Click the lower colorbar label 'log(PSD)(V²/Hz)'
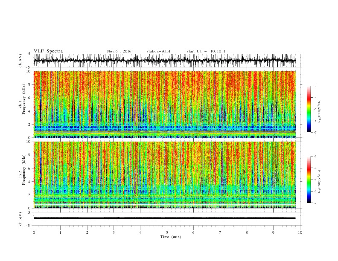338x261 pixels. [x=319, y=181]
